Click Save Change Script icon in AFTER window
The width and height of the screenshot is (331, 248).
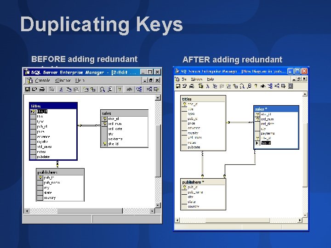click(201, 86)
